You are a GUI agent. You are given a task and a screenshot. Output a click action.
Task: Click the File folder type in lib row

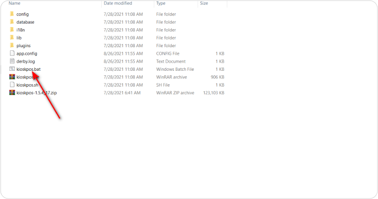(x=166, y=38)
